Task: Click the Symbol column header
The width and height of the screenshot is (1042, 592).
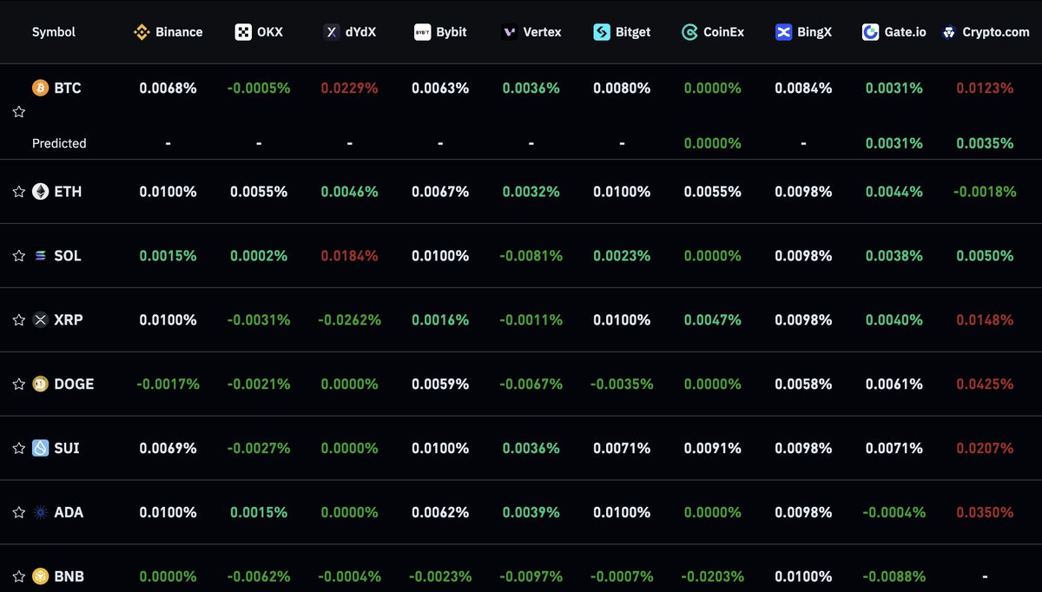Action: coord(53,31)
